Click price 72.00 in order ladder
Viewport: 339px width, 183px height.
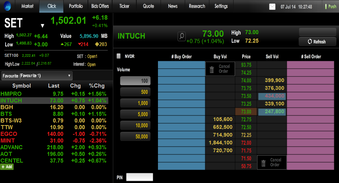pyautogui.click(x=246, y=143)
